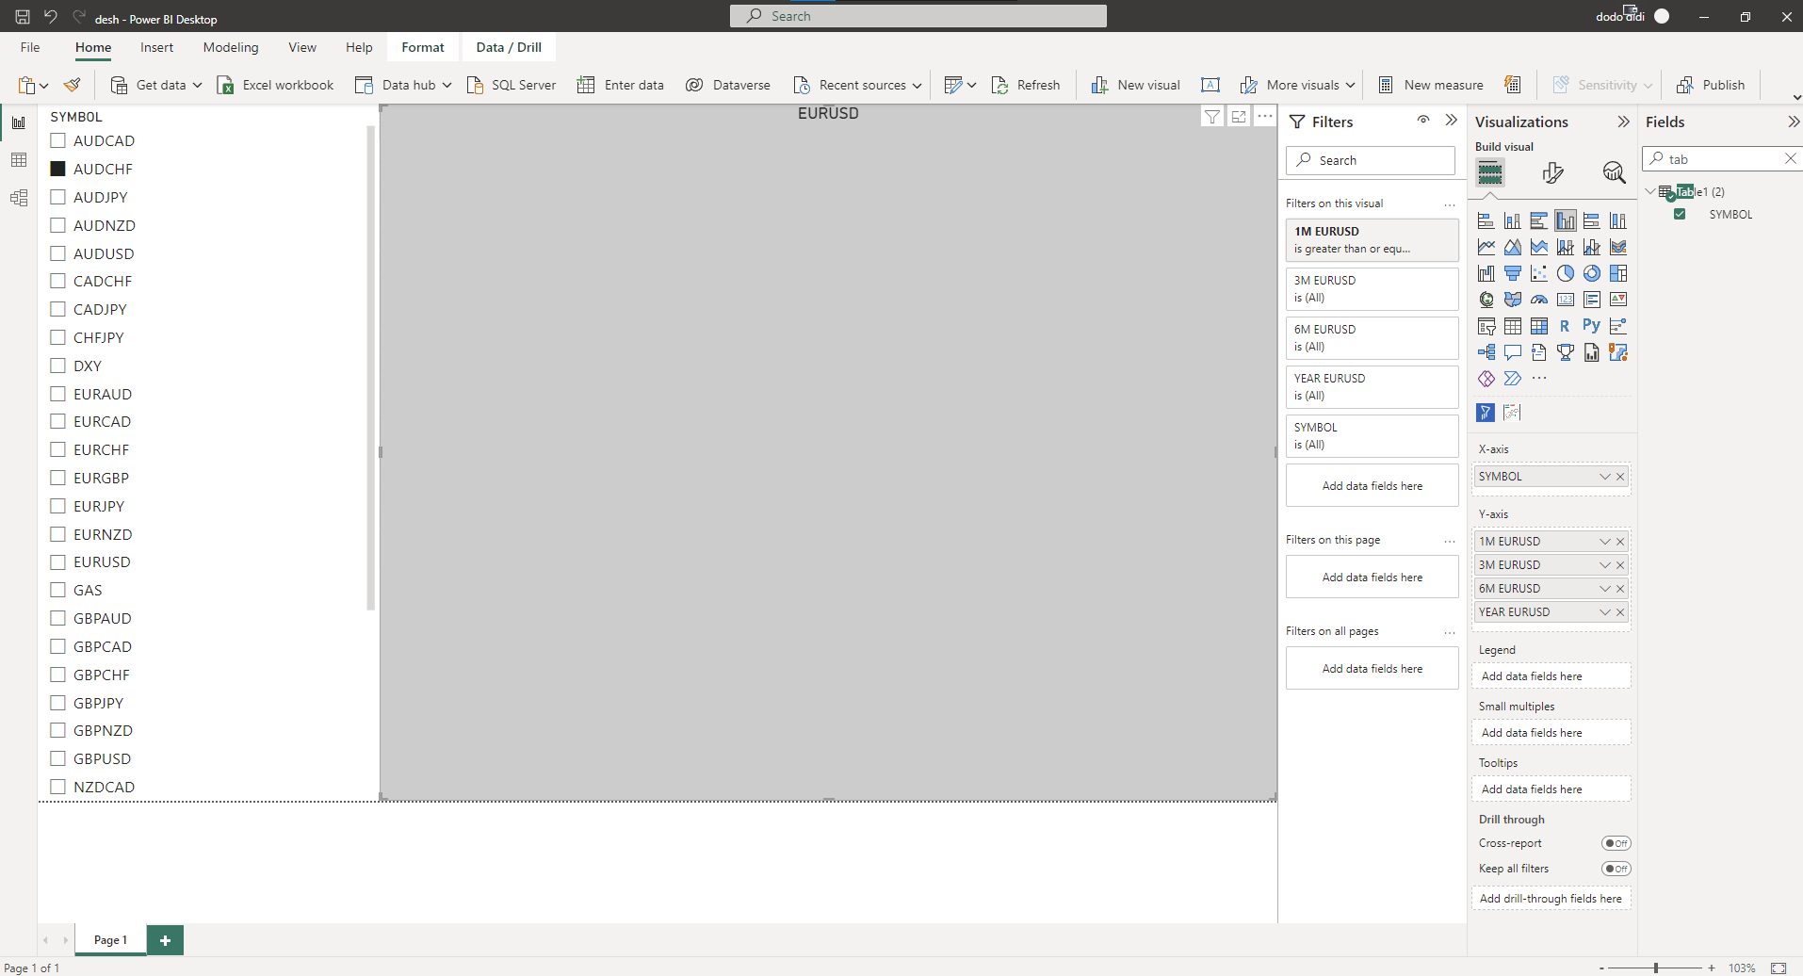Select the pie chart visual
The width and height of the screenshot is (1803, 976).
(1566, 273)
